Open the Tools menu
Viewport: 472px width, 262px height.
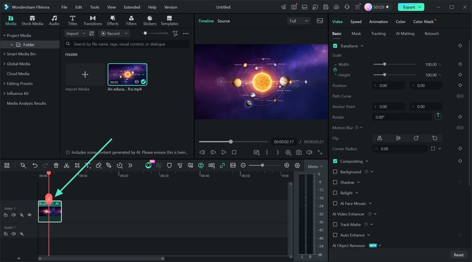pos(94,7)
